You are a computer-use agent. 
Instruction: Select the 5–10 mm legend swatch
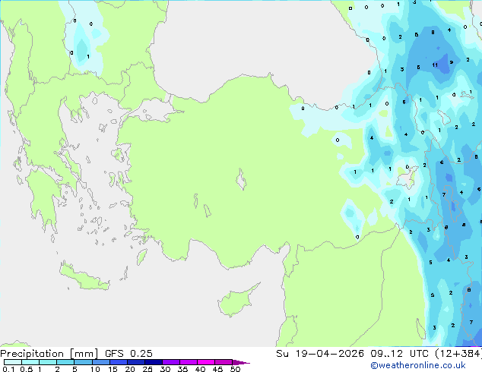[x=83, y=362]
